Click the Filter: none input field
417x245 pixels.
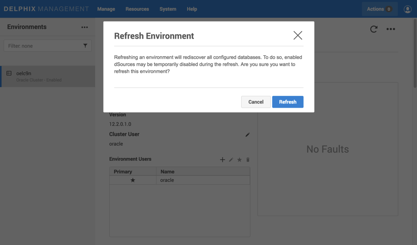[x=43, y=46]
